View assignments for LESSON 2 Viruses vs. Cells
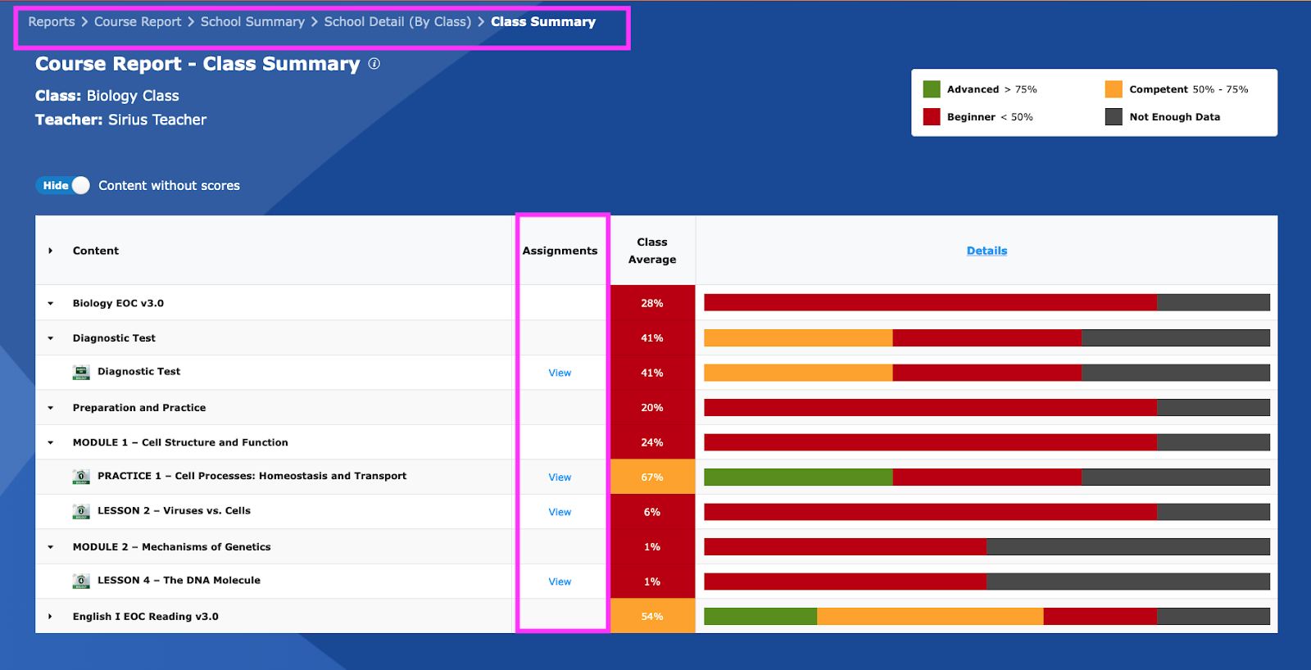 pos(560,512)
